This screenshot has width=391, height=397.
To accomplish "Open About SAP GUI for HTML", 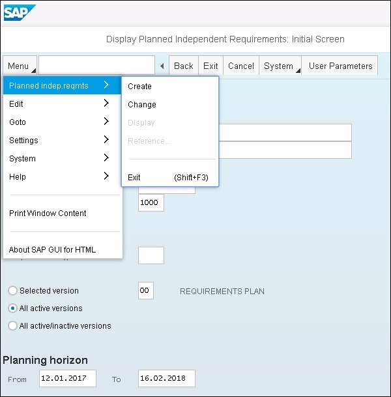I will (x=52, y=249).
